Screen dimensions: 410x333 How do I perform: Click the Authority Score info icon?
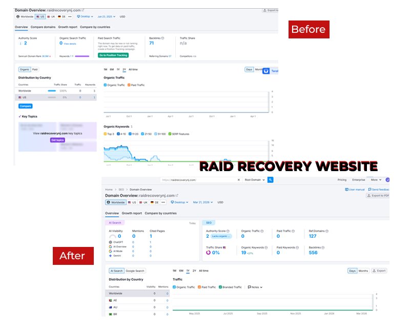click(x=228, y=232)
